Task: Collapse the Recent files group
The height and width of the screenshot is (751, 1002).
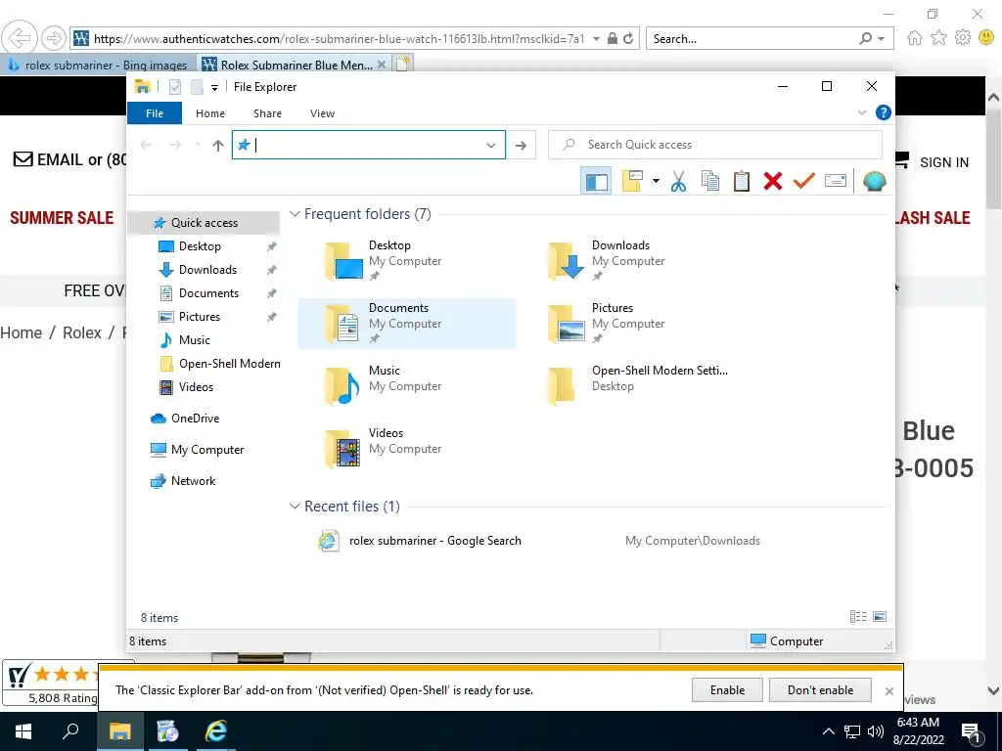Action: point(295,507)
